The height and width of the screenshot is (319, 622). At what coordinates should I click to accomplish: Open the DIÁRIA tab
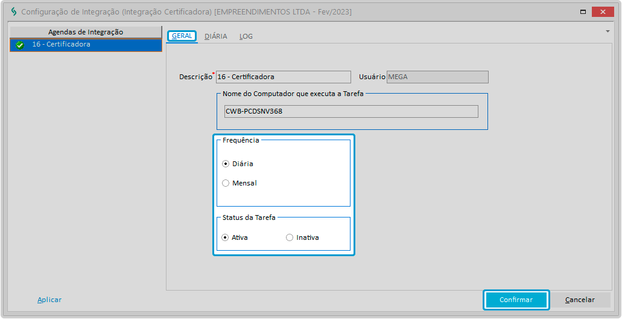[x=216, y=36]
